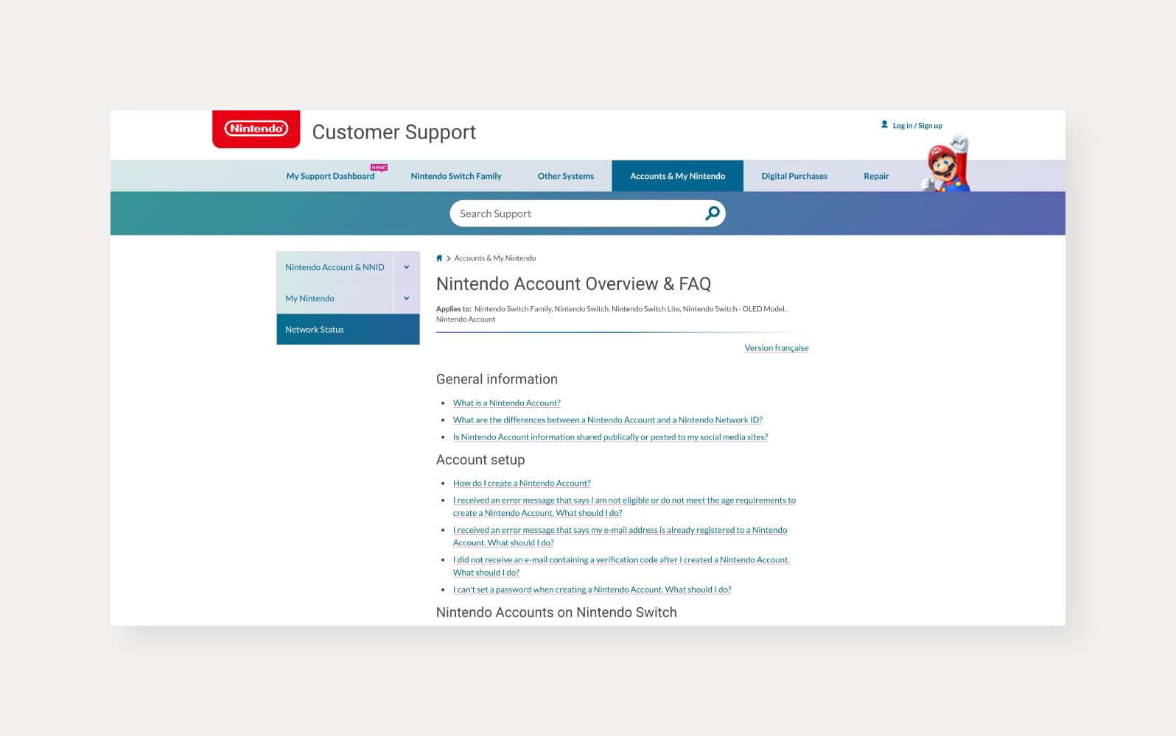Click the Mario character image

[946, 164]
